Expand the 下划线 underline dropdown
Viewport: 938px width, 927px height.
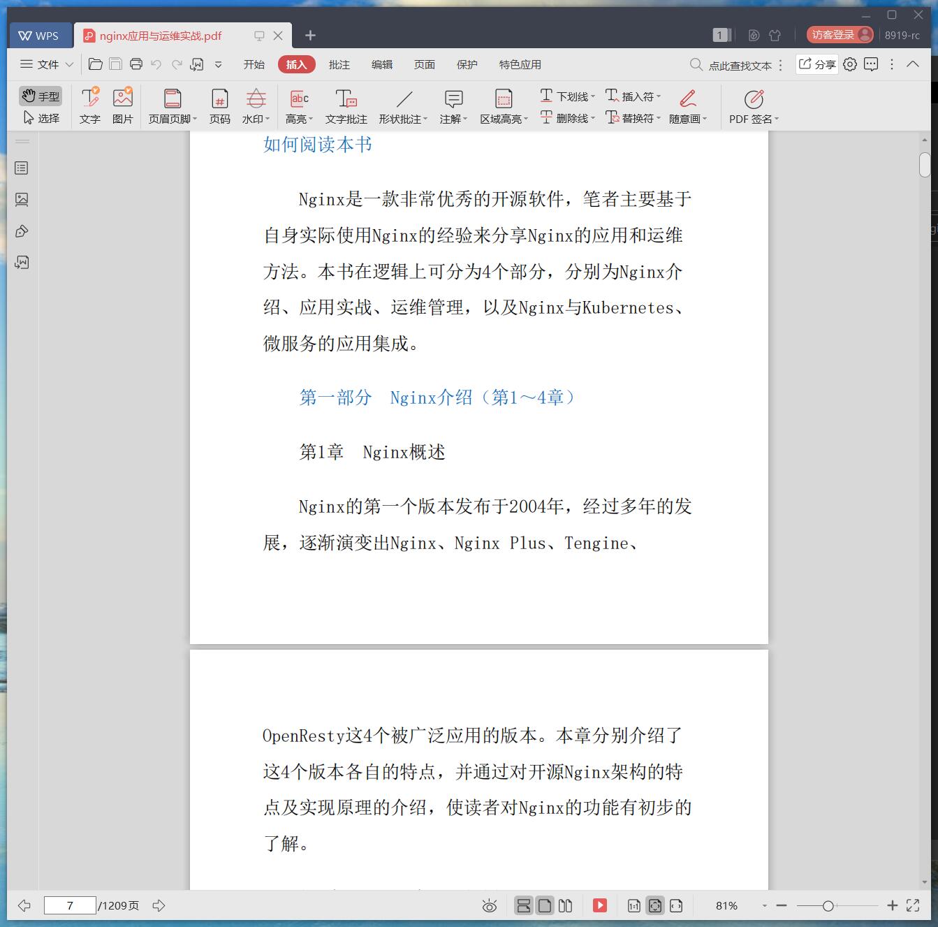click(593, 97)
